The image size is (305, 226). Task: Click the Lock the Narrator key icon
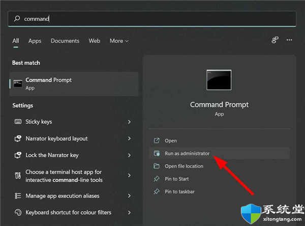18,155
